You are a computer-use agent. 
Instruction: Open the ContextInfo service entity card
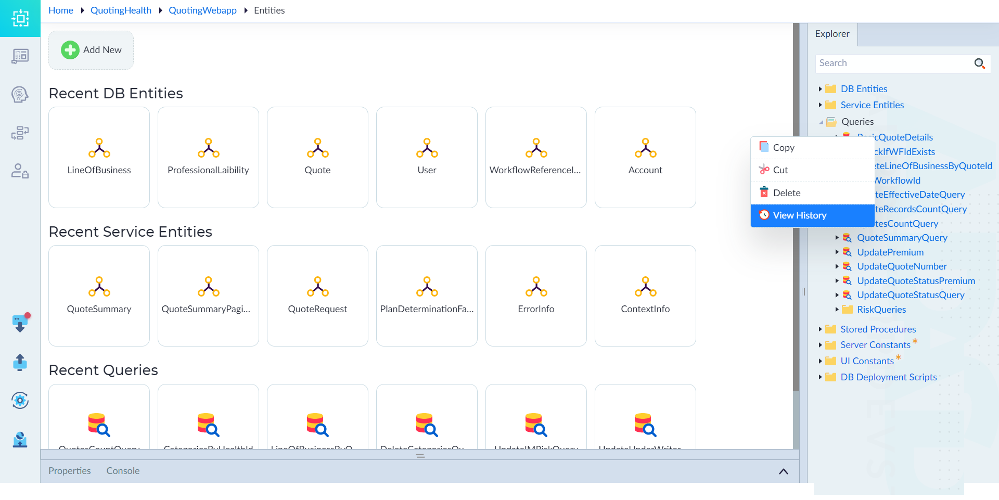[645, 296]
